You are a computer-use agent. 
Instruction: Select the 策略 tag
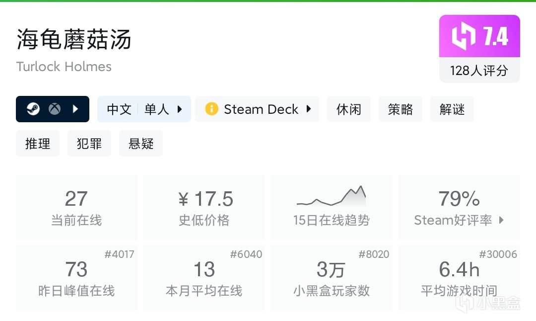[x=401, y=109]
